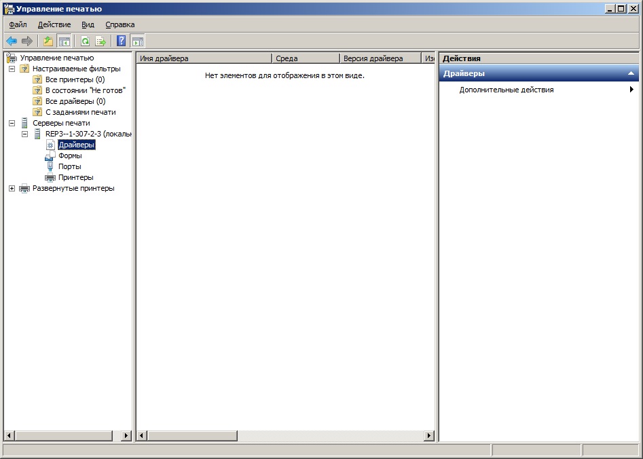The height and width of the screenshot is (459, 643).
Task: Minimize the Управление печатью window
Action: (x=611, y=9)
